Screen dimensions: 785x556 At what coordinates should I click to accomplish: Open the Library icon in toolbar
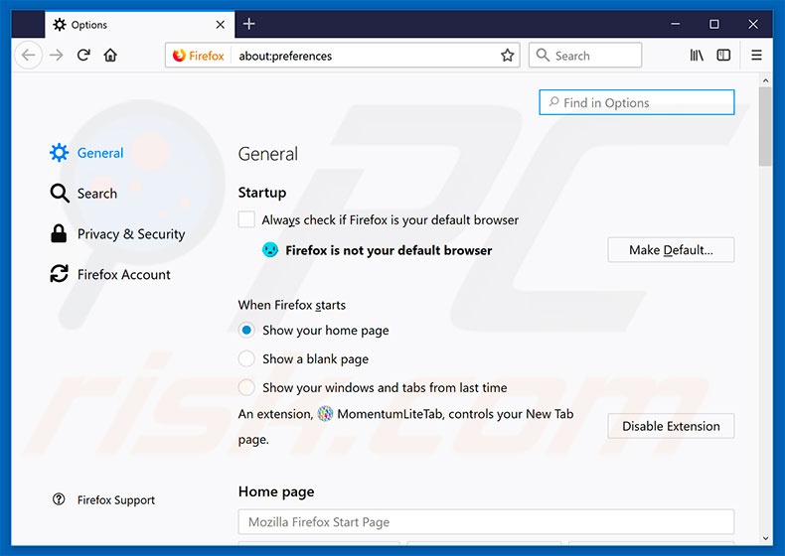coord(697,55)
